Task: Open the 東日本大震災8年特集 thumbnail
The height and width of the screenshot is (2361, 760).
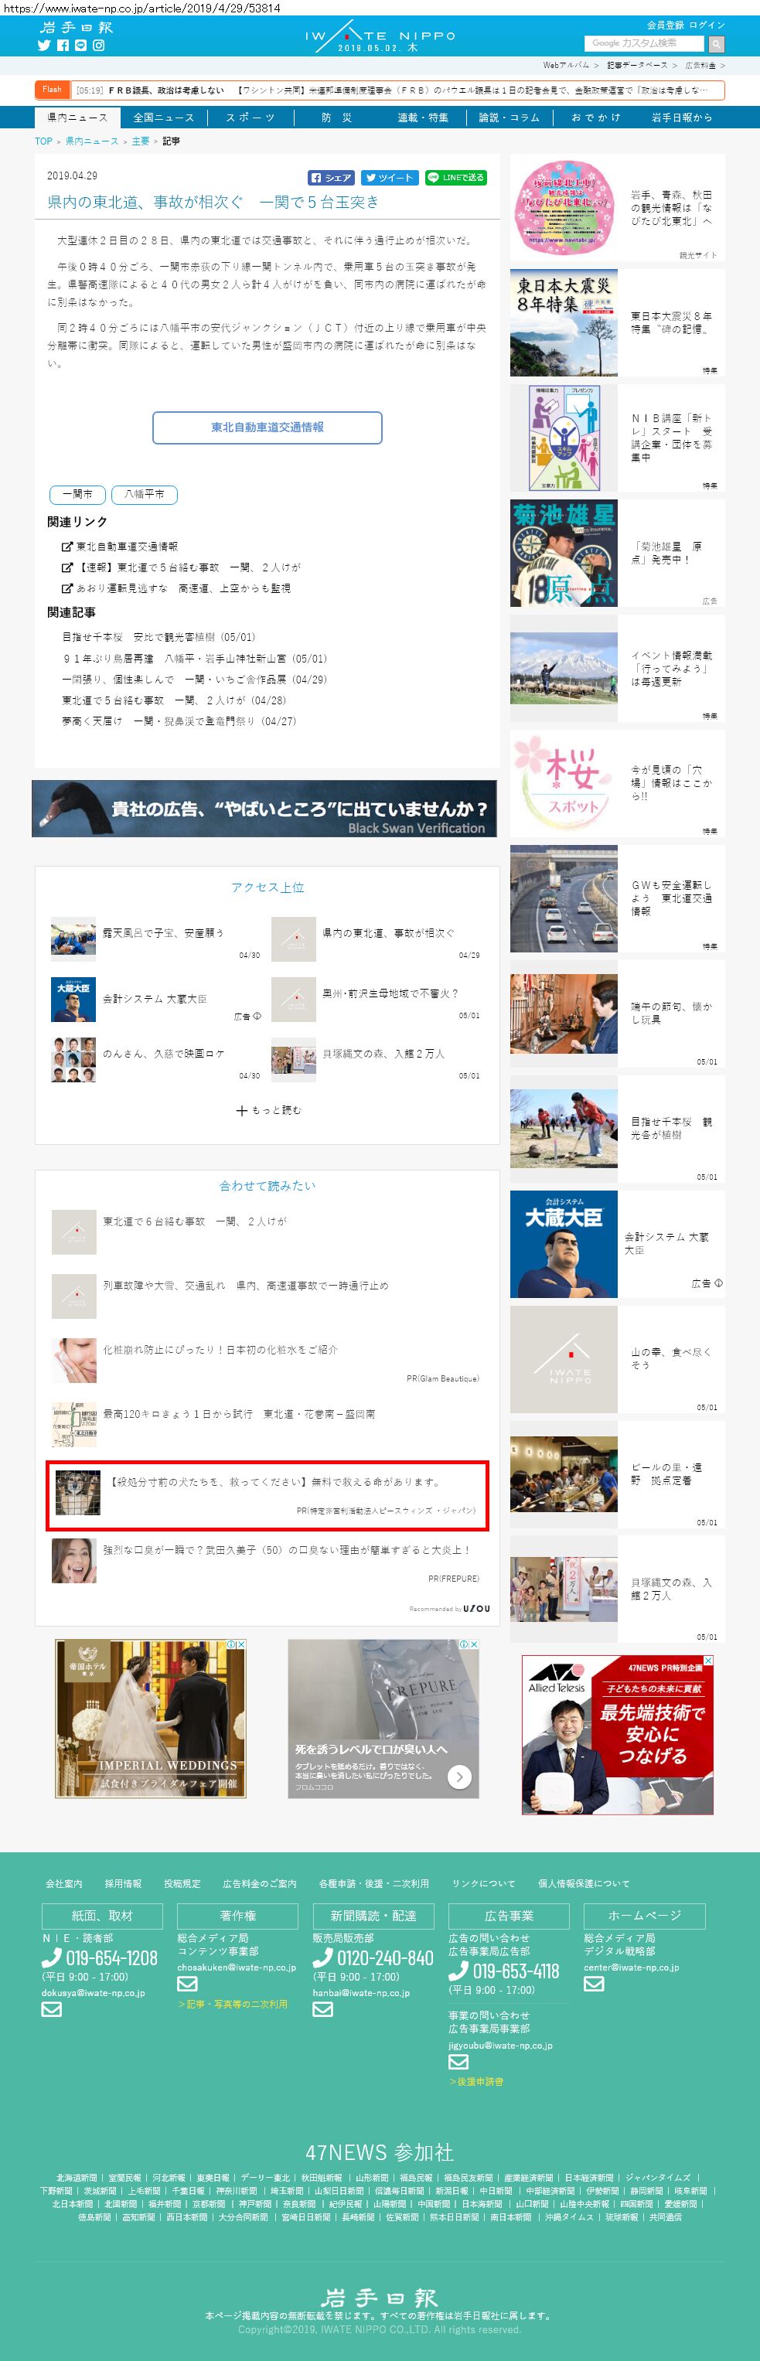Action: click(x=564, y=322)
